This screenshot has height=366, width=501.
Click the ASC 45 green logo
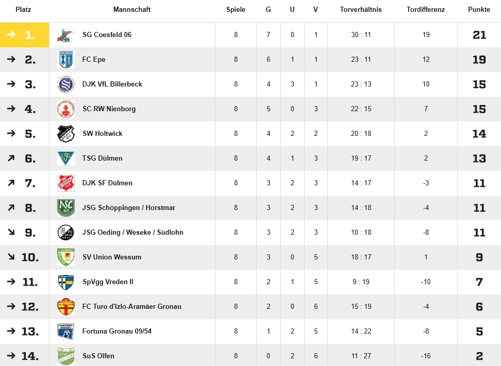(x=66, y=208)
